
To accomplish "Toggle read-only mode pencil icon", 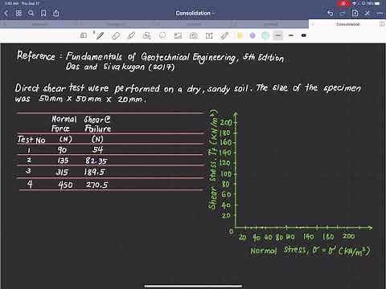I will click(368, 13).
